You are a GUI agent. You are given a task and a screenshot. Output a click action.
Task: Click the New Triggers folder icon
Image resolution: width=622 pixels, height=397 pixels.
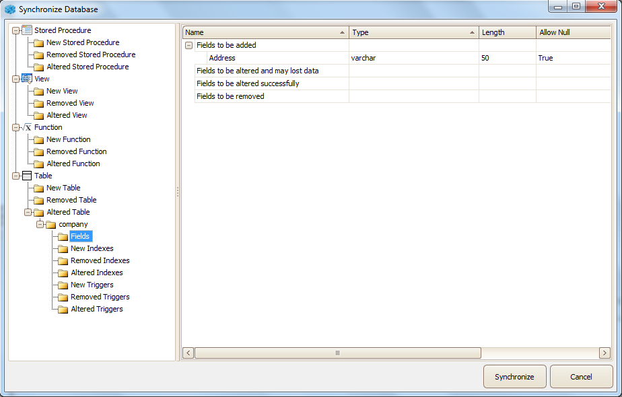[x=63, y=285]
